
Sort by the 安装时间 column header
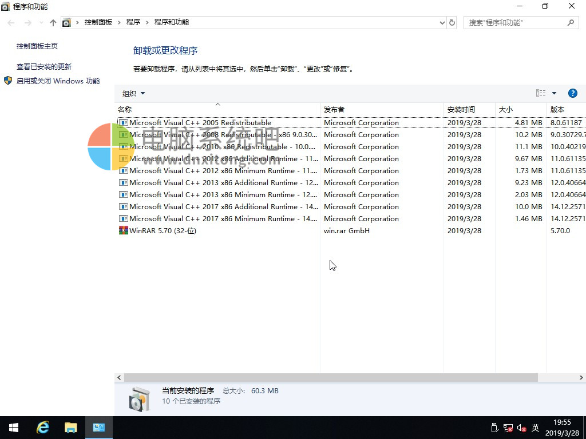pyautogui.click(x=469, y=109)
